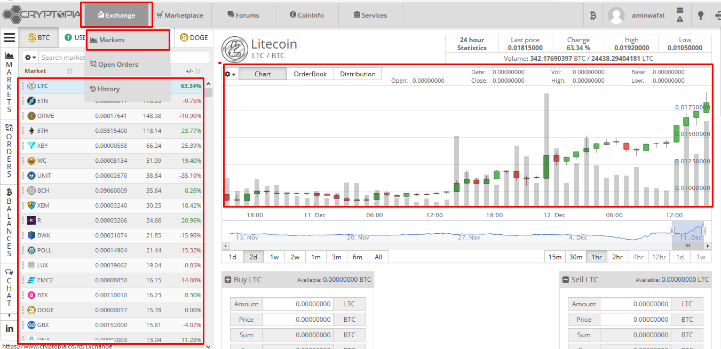The height and width of the screenshot is (349, 721).
Task: Set chart range to All
Action: 378,257
